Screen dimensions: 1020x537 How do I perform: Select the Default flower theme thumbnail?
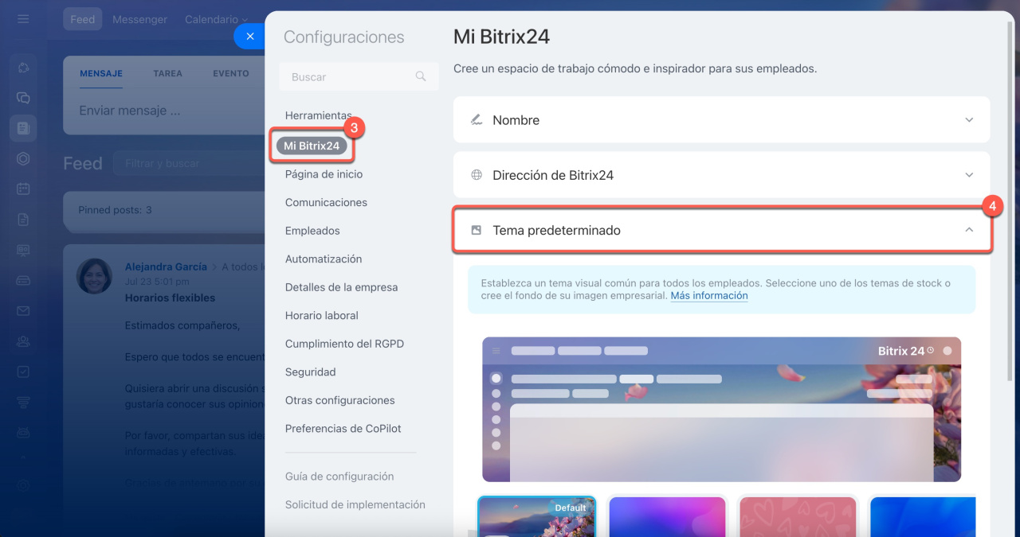tap(537, 517)
